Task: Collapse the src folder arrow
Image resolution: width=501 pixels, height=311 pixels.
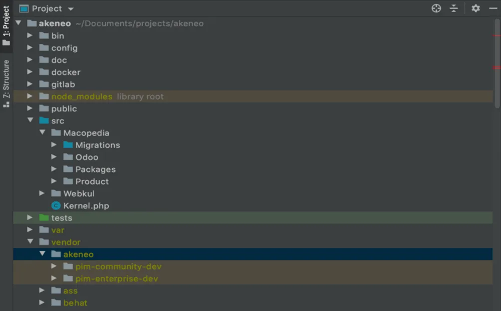Action: coord(31,120)
